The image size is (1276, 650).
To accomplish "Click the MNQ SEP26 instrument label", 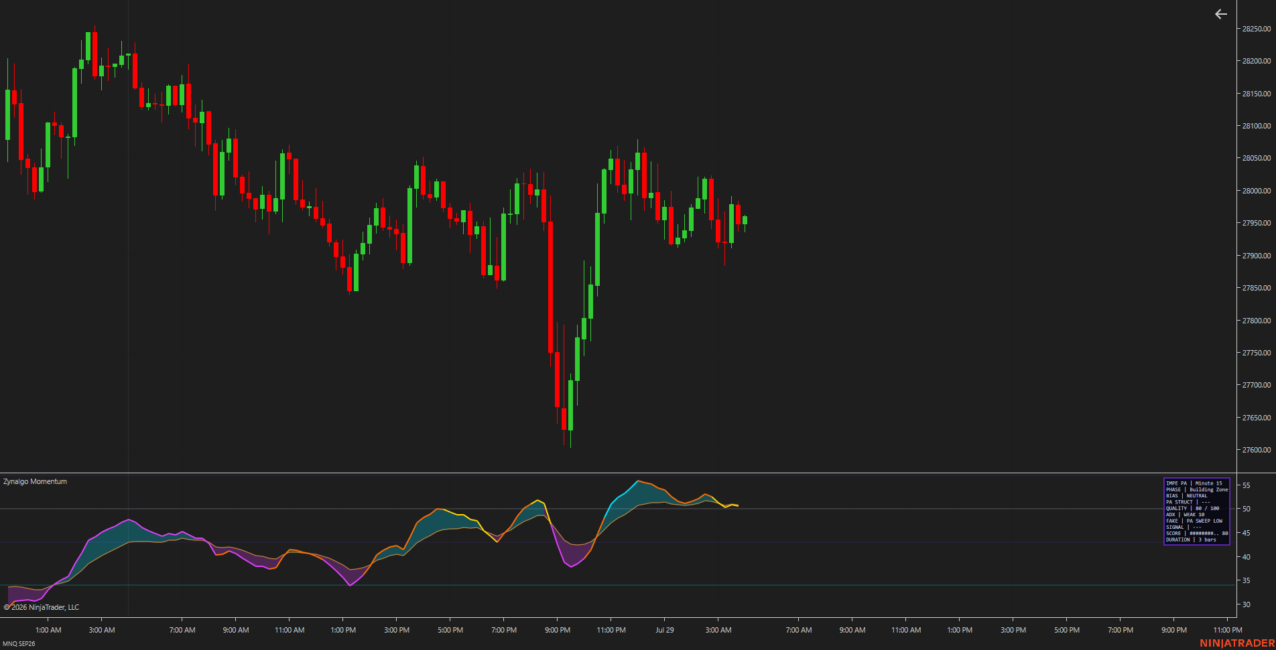I will pyautogui.click(x=19, y=644).
